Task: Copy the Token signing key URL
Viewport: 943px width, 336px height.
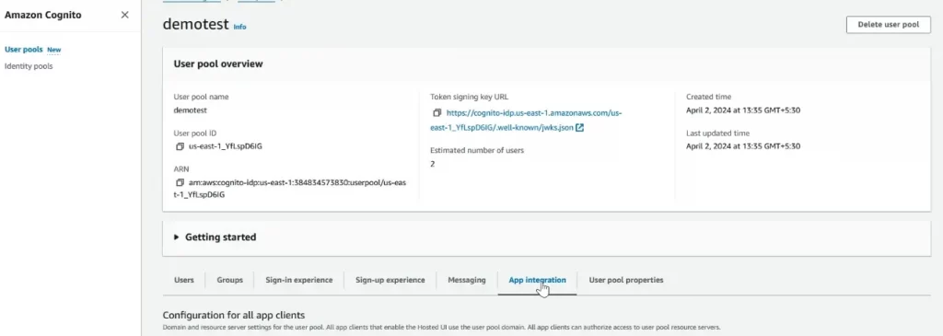Action: click(x=437, y=113)
